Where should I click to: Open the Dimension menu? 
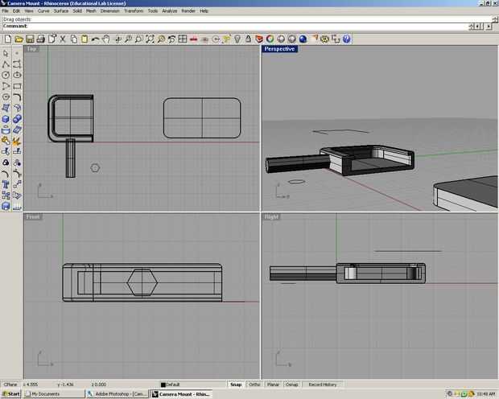click(109, 10)
